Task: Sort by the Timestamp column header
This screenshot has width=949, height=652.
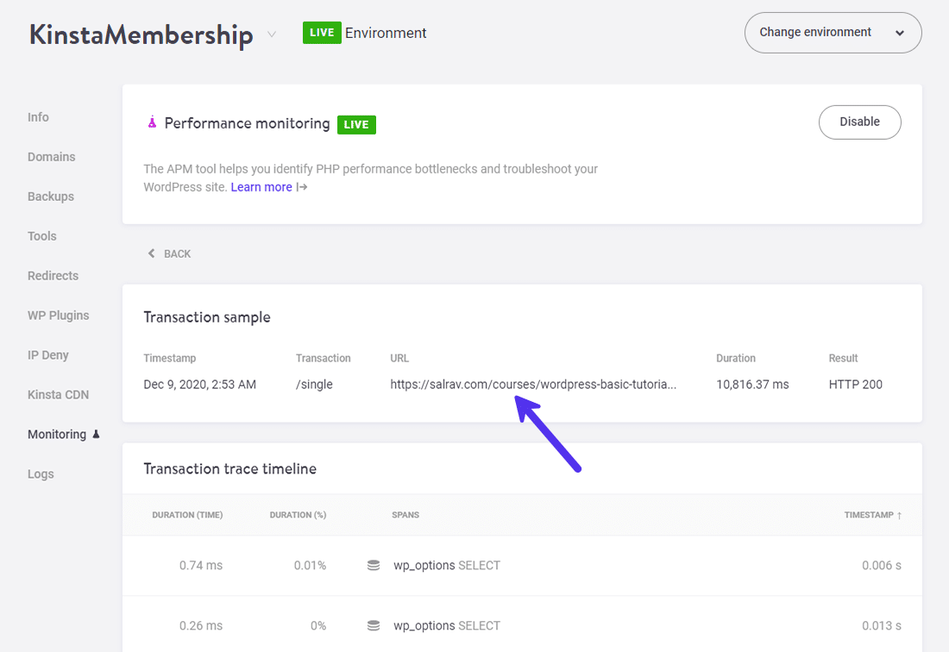Action: (x=872, y=515)
